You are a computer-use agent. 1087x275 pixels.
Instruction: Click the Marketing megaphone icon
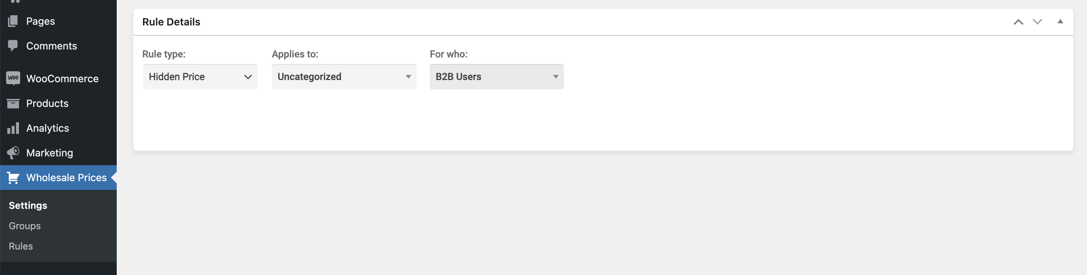13,153
